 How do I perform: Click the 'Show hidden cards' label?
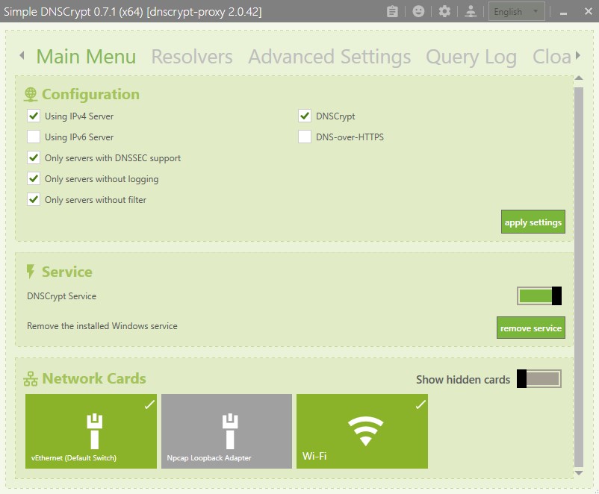click(463, 380)
